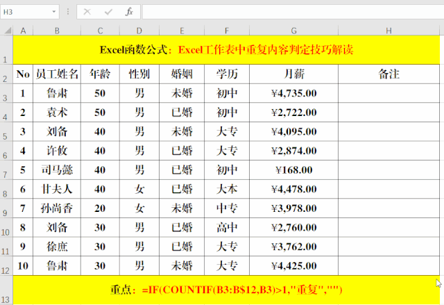This screenshot has width=444, height=305.
Task: Click the 学历 header cell
Action: pos(227,74)
